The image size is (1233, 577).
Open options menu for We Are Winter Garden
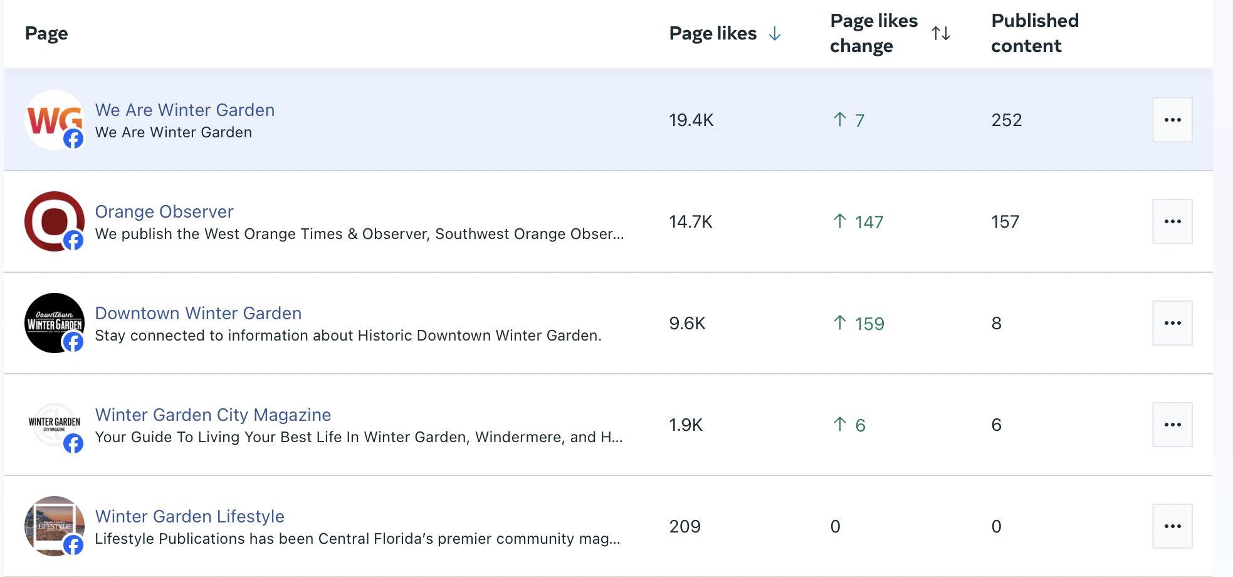click(x=1172, y=120)
